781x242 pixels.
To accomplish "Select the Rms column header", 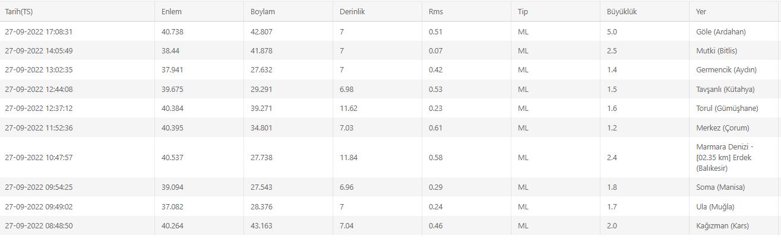I will (x=466, y=12).
